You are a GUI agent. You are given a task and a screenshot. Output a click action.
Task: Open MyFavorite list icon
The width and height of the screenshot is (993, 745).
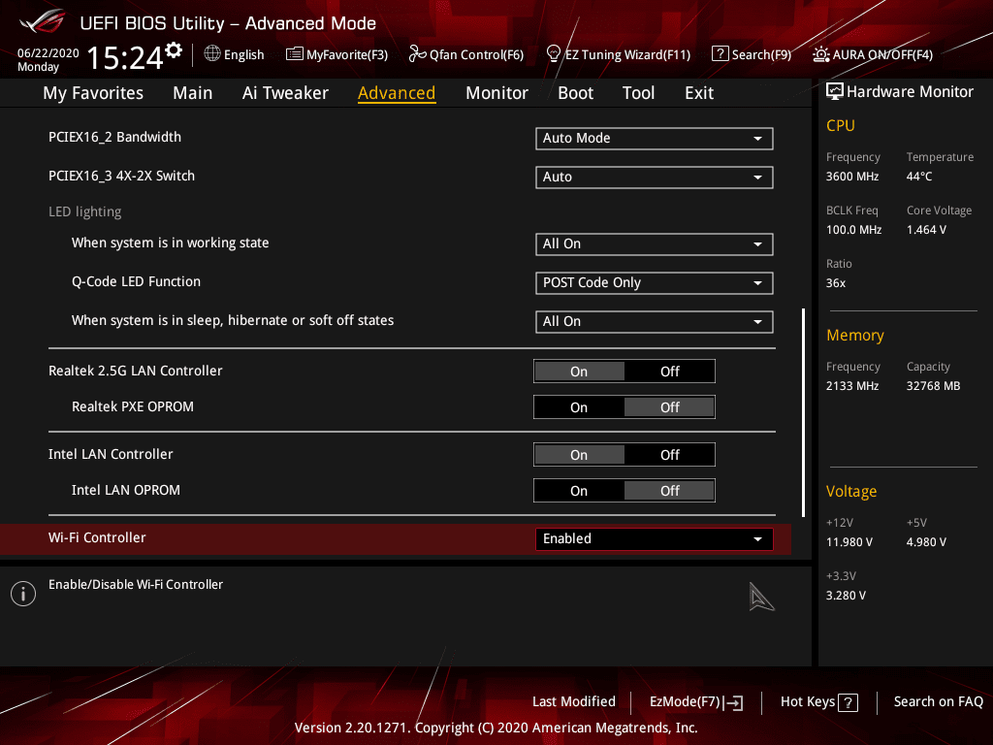coord(295,54)
